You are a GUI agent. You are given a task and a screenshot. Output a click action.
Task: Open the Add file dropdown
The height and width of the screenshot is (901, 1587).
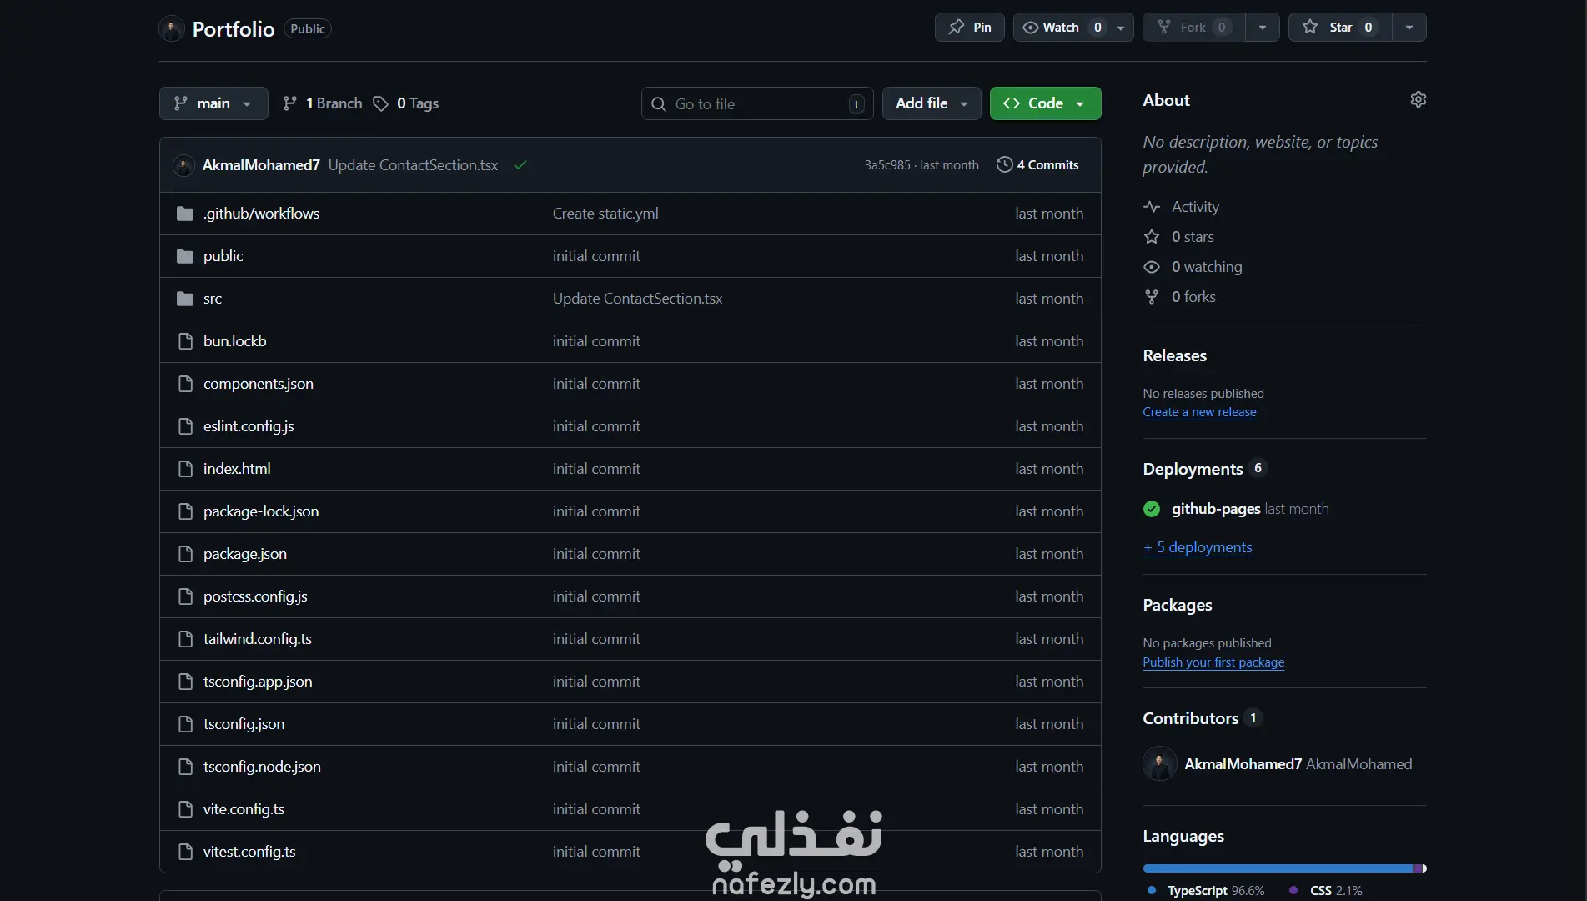(x=932, y=103)
